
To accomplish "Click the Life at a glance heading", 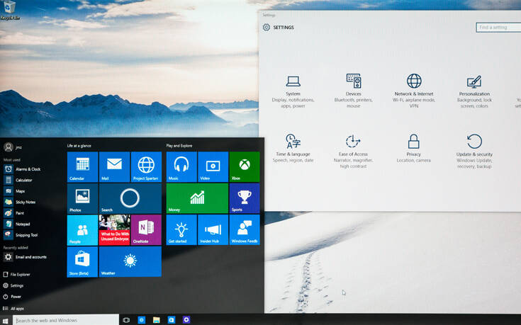I will click(79, 146).
